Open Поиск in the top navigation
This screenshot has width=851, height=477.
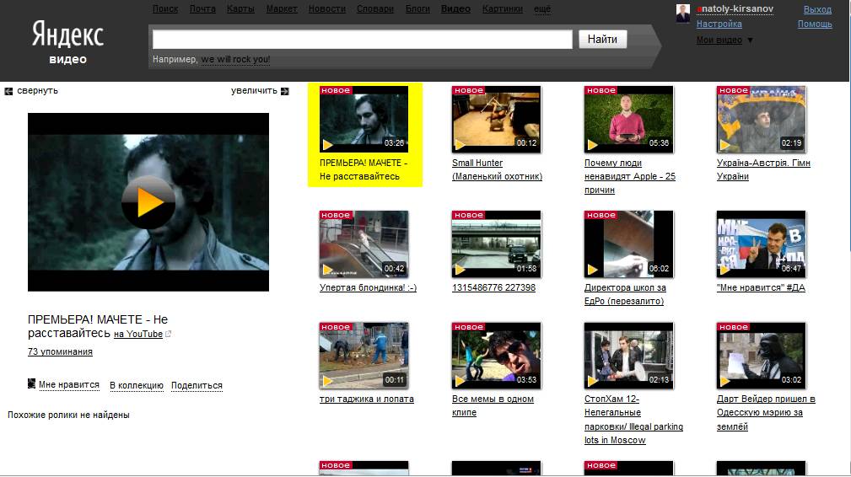(165, 8)
